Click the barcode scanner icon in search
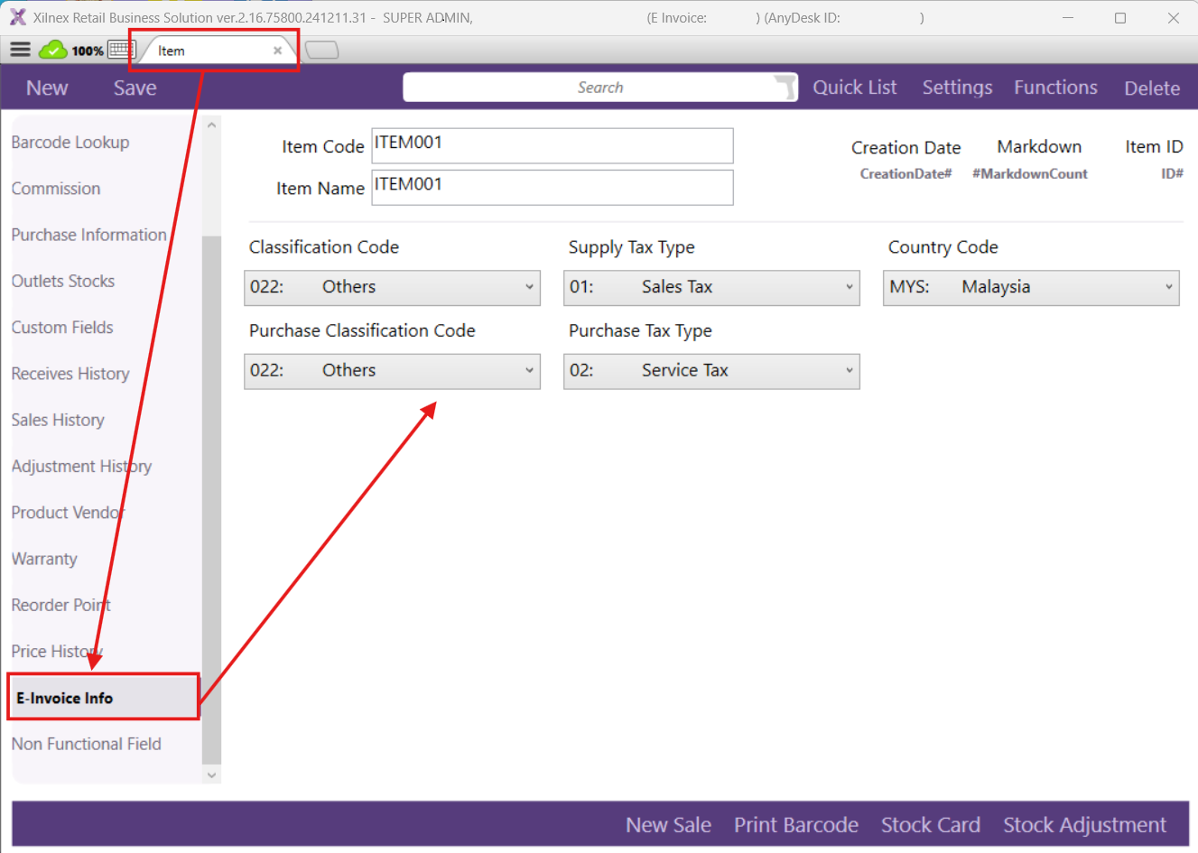 785,87
